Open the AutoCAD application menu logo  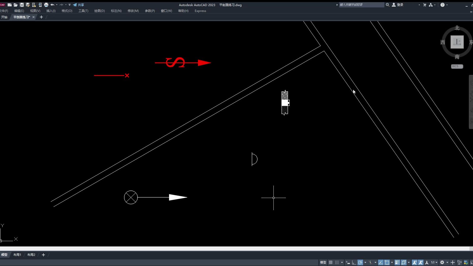coord(2,5)
